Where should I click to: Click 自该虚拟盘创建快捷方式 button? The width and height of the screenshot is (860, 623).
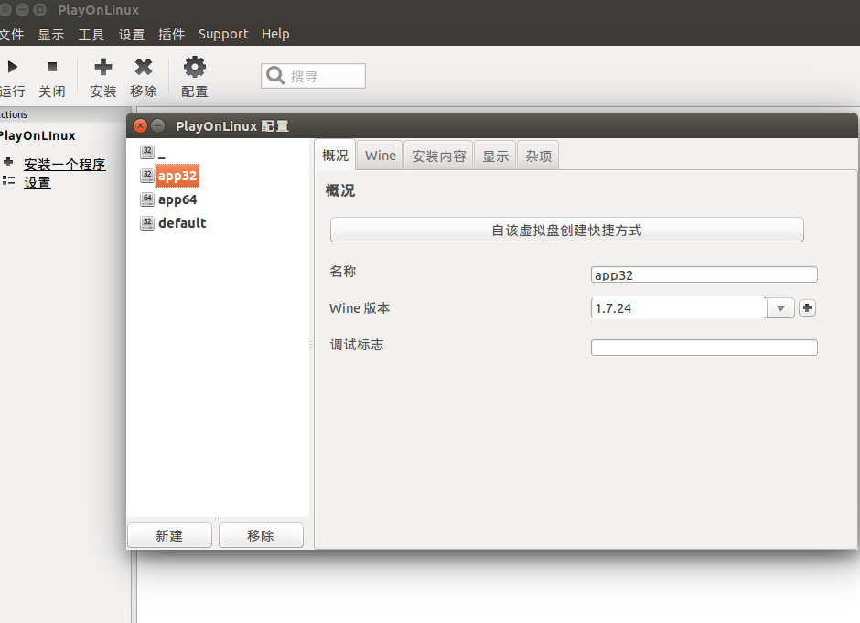pos(566,230)
